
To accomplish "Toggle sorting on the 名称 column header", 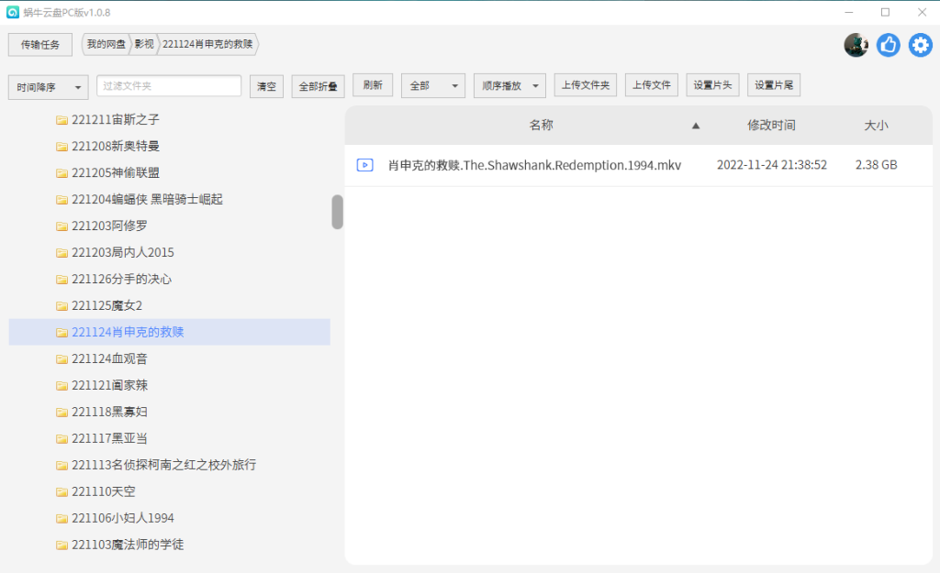I will (542, 125).
